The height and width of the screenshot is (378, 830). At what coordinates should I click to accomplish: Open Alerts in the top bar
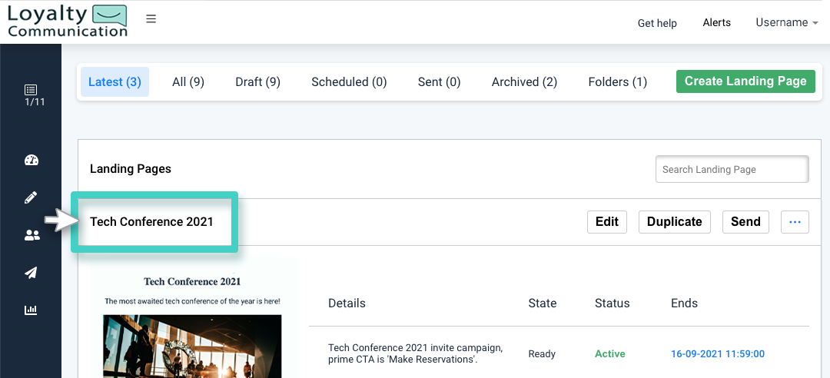(717, 22)
